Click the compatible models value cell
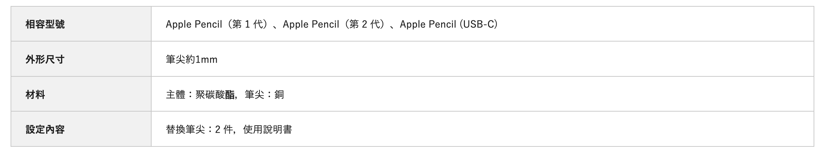The width and height of the screenshot is (827, 157). (x=483, y=24)
